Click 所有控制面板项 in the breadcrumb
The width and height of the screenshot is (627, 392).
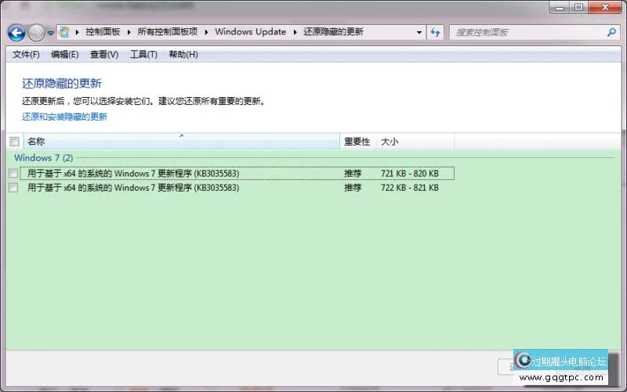tap(168, 32)
